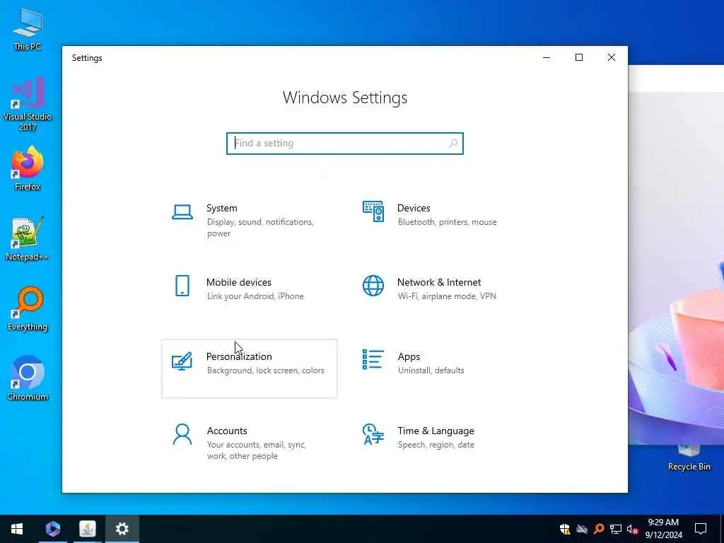724x543 pixels.
Task: Open Mobile devices category title
Action: (239, 283)
